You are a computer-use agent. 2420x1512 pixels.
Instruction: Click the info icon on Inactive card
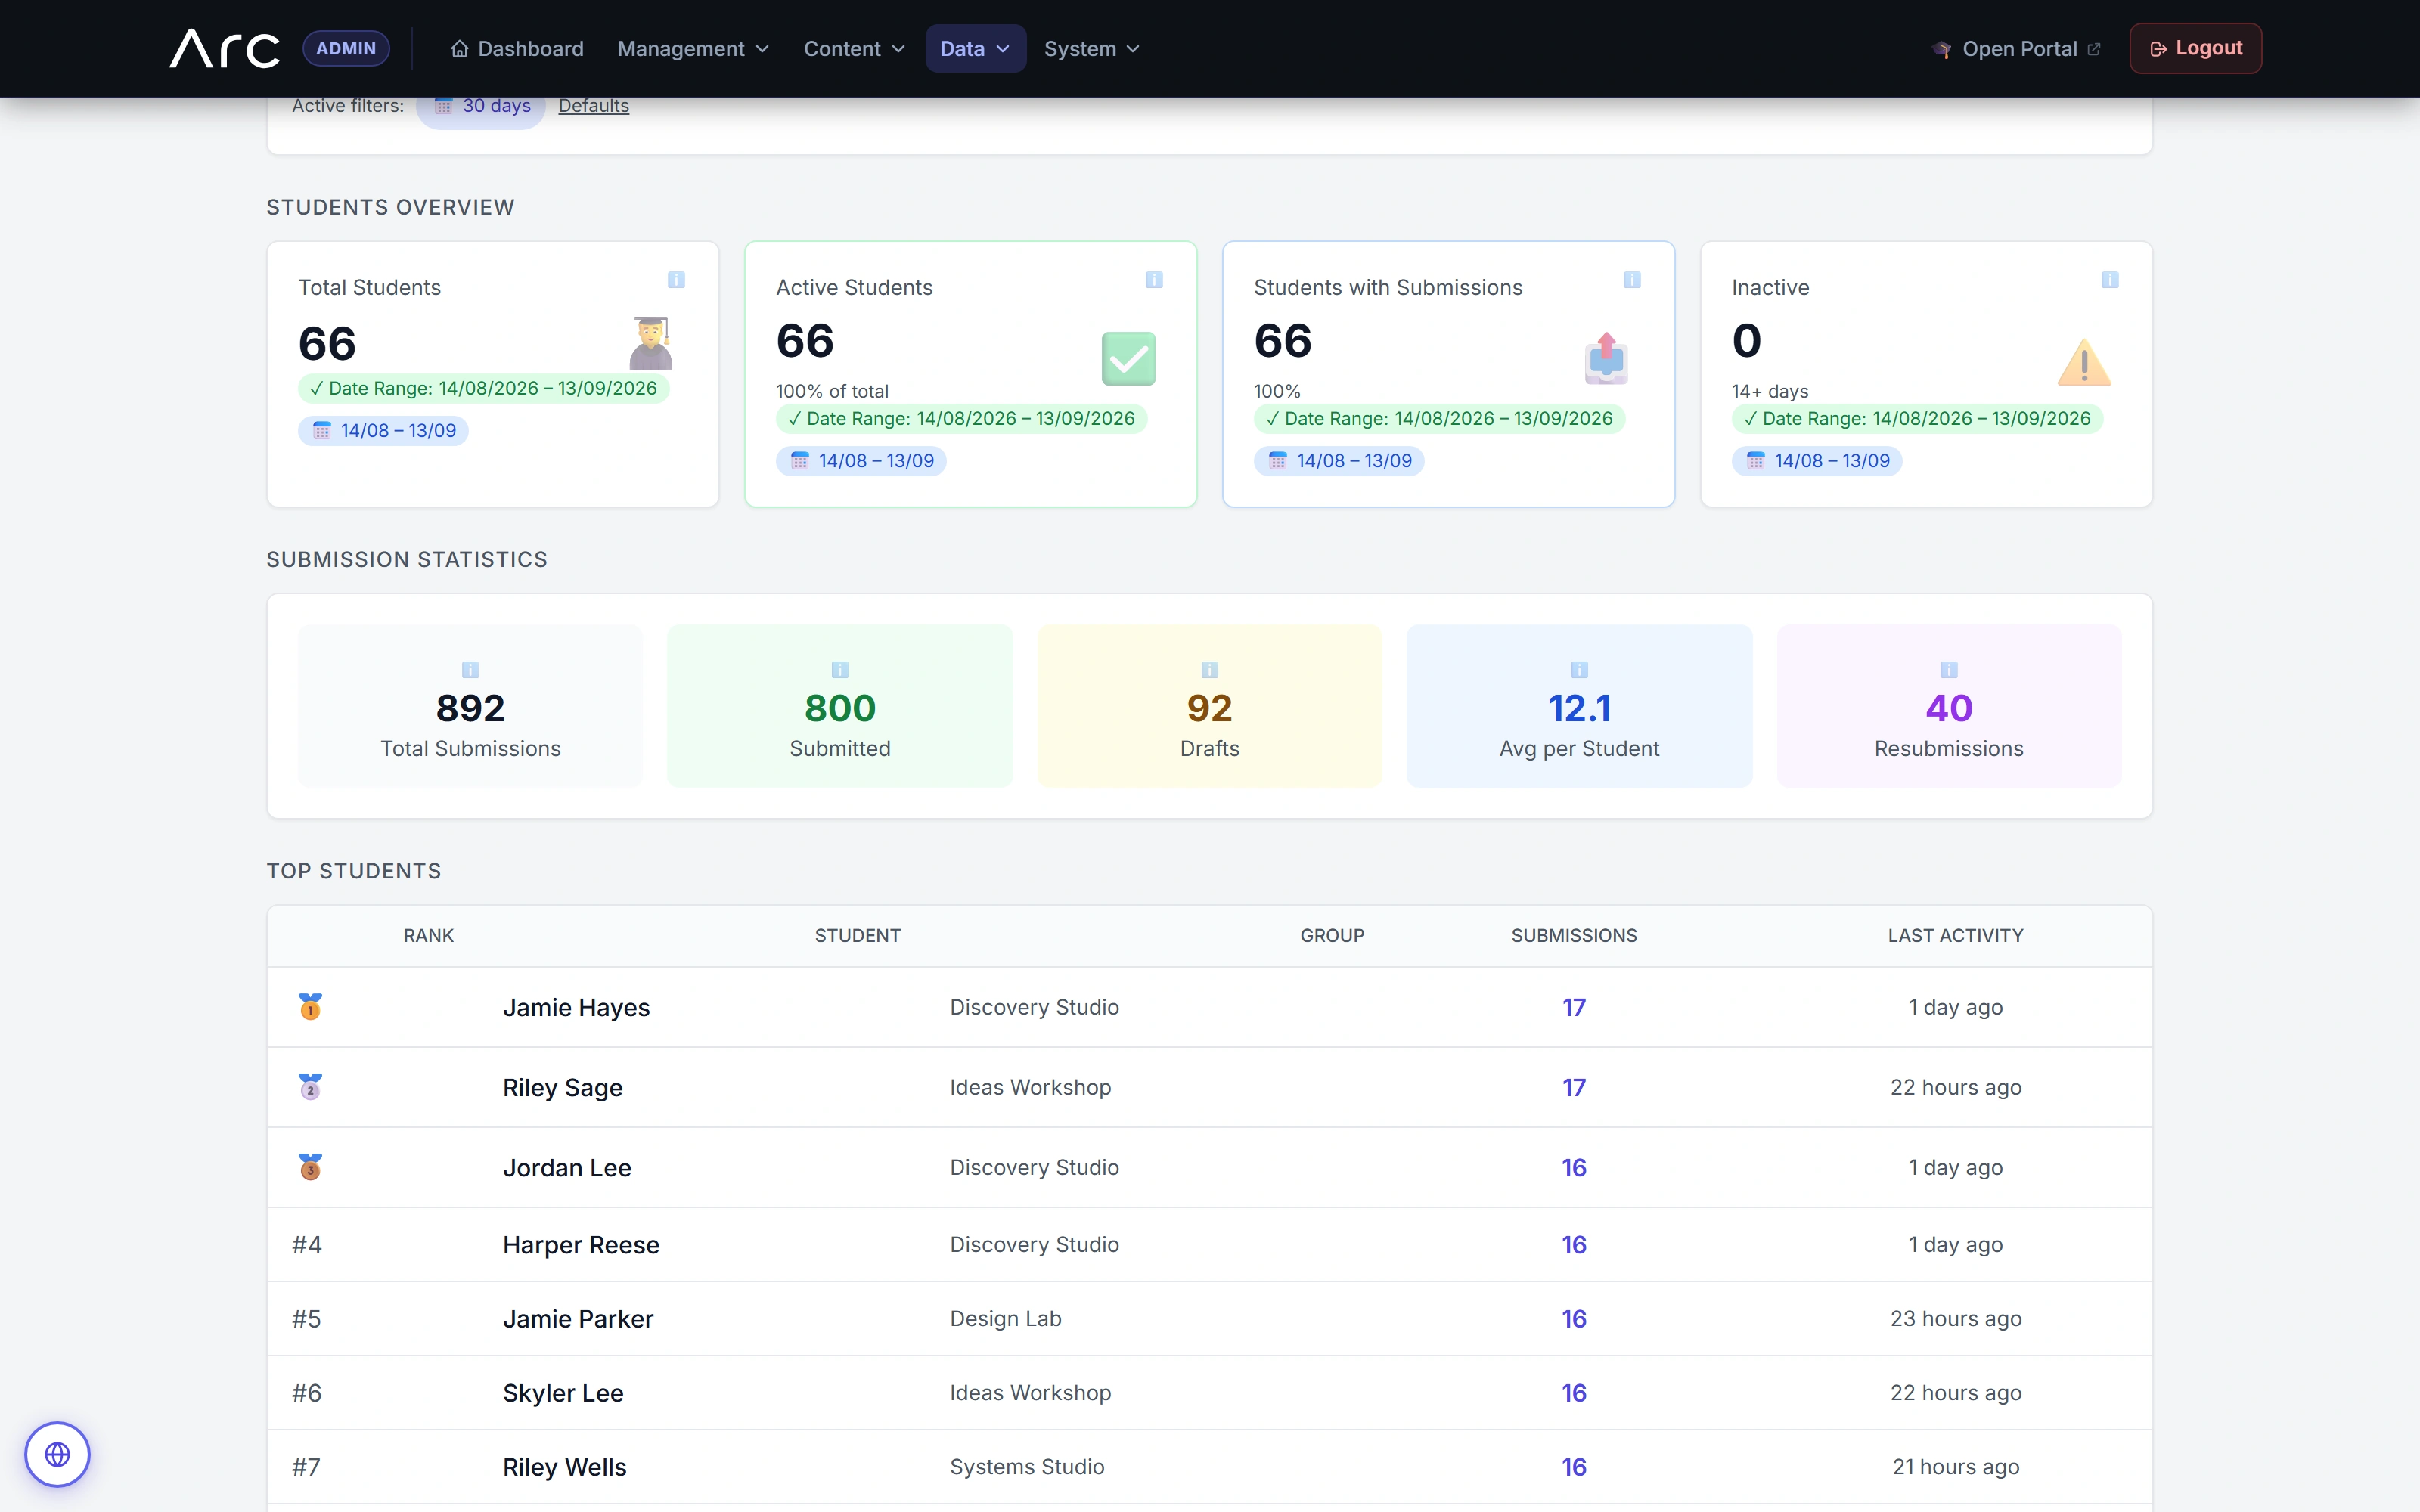(2110, 280)
